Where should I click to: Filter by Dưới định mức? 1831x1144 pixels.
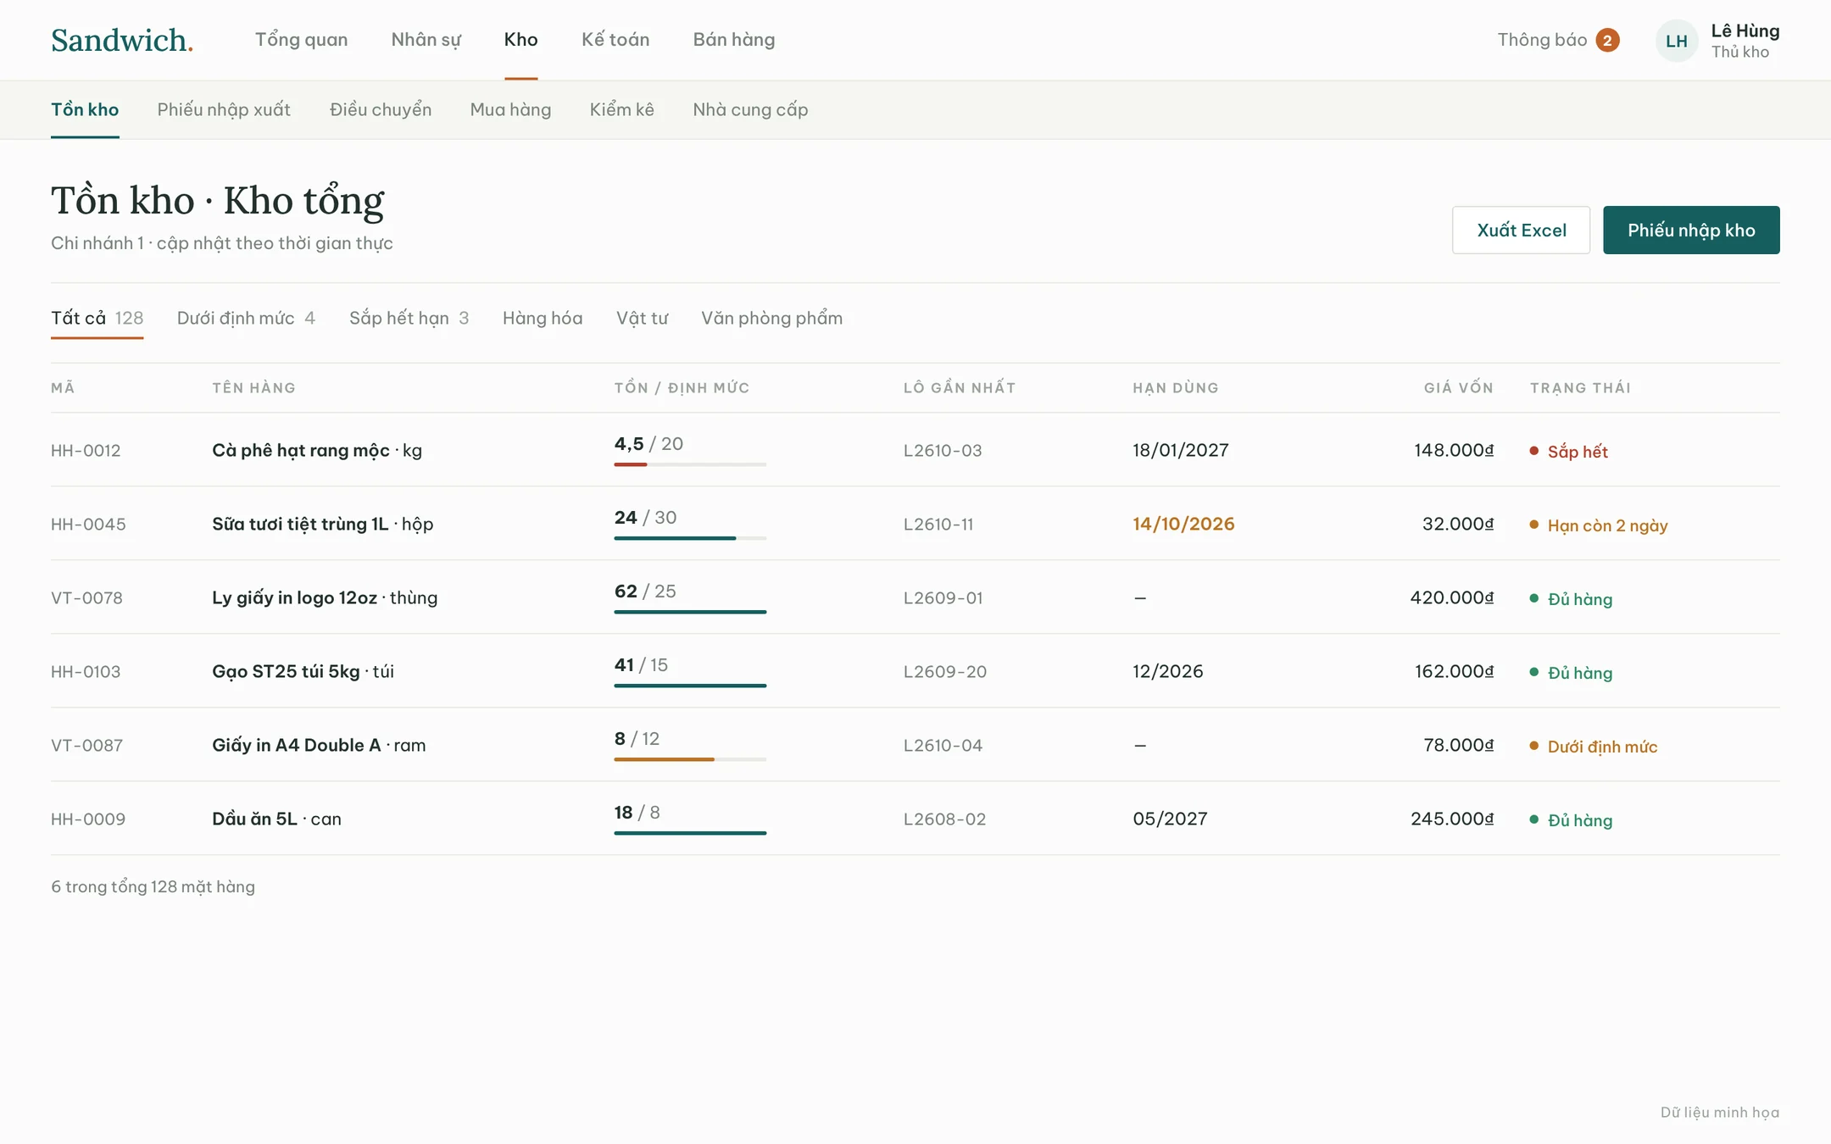pyautogui.click(x=246, y=318)
